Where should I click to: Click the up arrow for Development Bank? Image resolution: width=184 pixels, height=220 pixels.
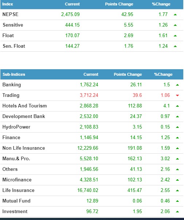point(177,117)
